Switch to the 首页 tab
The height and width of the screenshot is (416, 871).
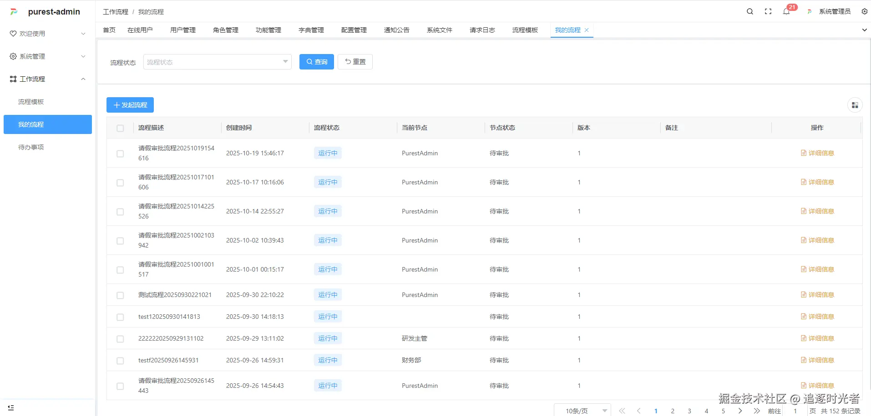tap(109, 30)
